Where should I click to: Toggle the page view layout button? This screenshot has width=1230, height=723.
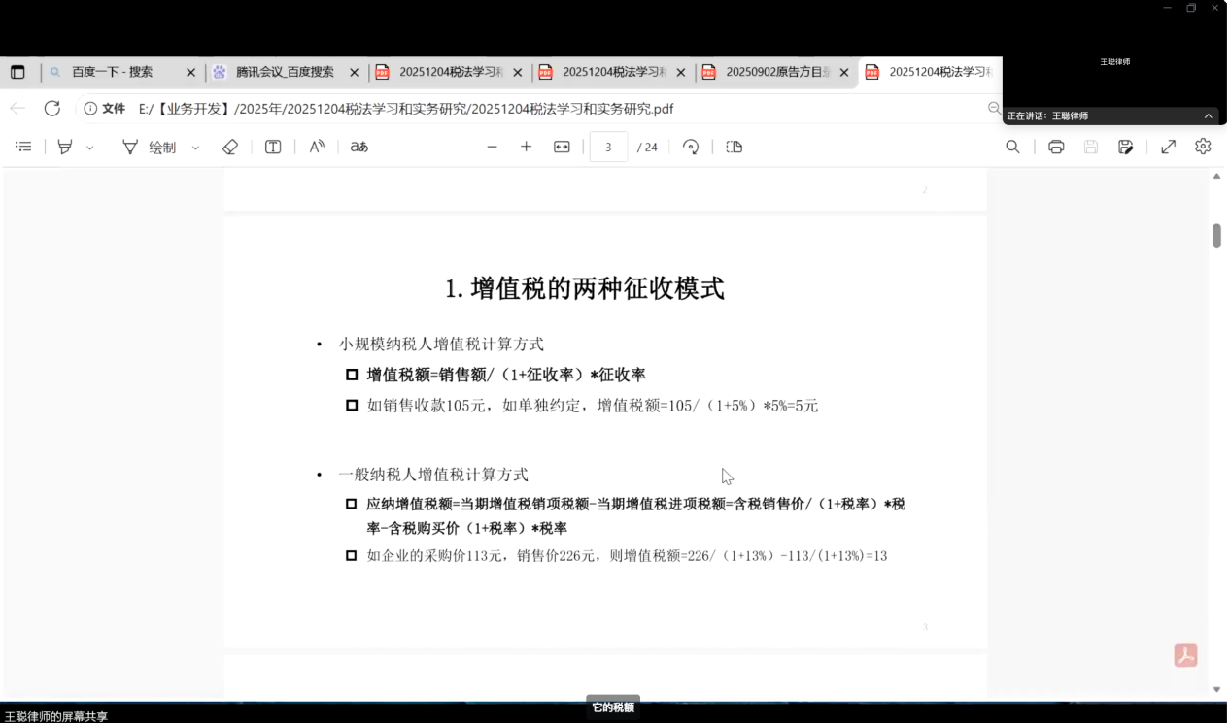(x=735, y=147)
